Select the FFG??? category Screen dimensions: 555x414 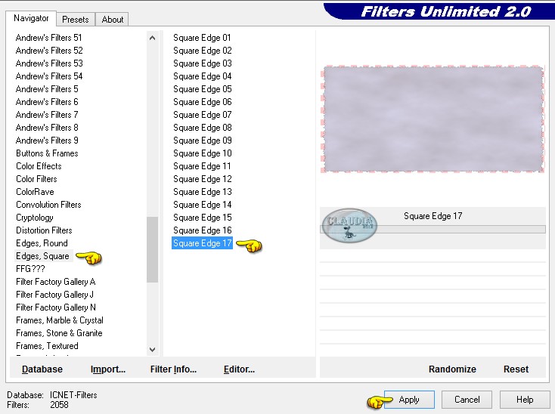click(30, 269)
